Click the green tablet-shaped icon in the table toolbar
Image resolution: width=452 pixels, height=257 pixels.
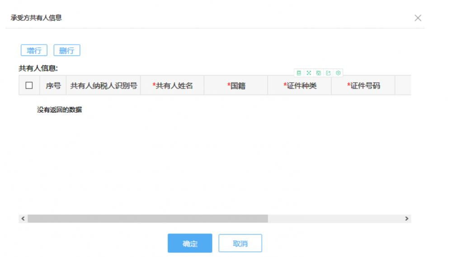pyautogui.click(x=299, y=73)
